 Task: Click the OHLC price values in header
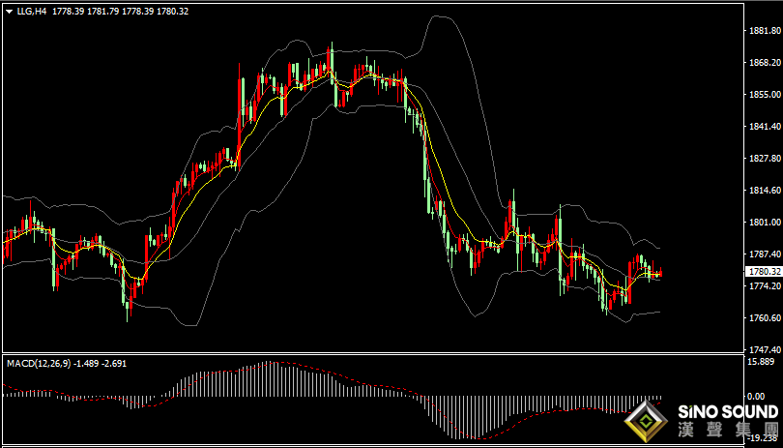point(121,11)
